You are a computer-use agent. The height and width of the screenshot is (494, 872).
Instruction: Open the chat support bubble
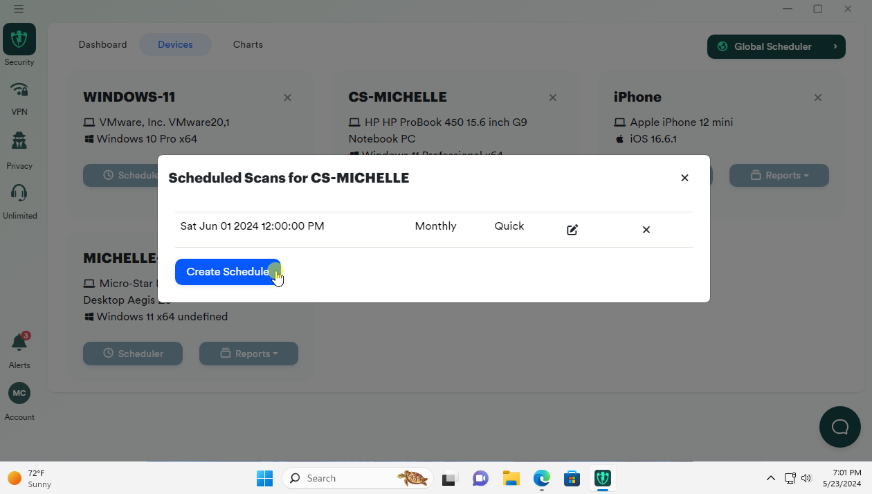839,427
